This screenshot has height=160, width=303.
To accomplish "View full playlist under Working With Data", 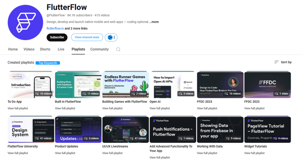I will tap(207, 153).
